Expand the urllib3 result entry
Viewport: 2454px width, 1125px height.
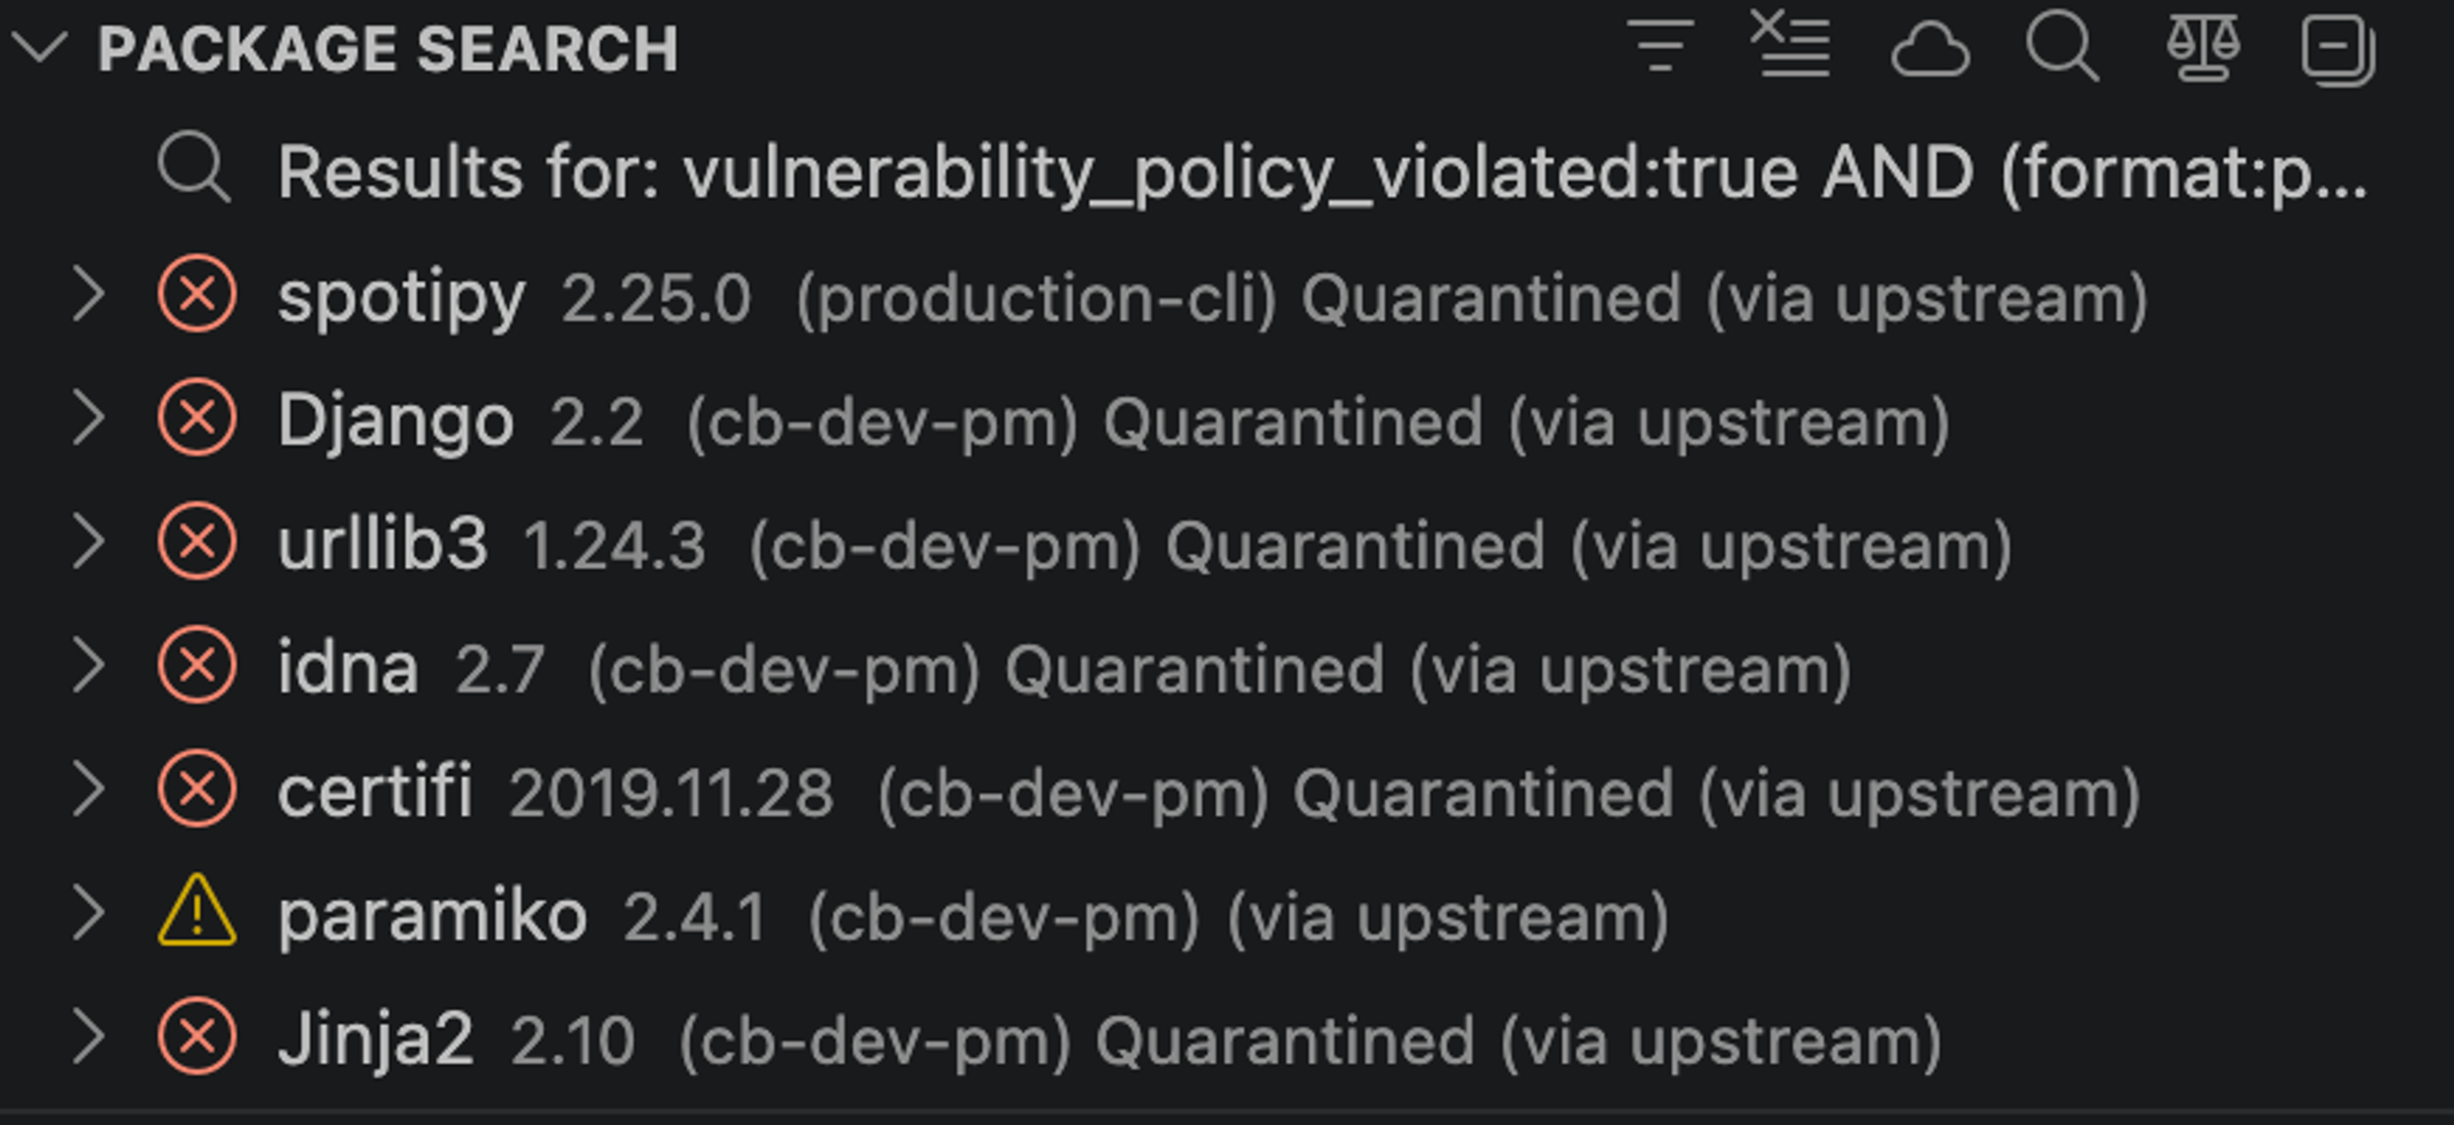coord(91,542)
